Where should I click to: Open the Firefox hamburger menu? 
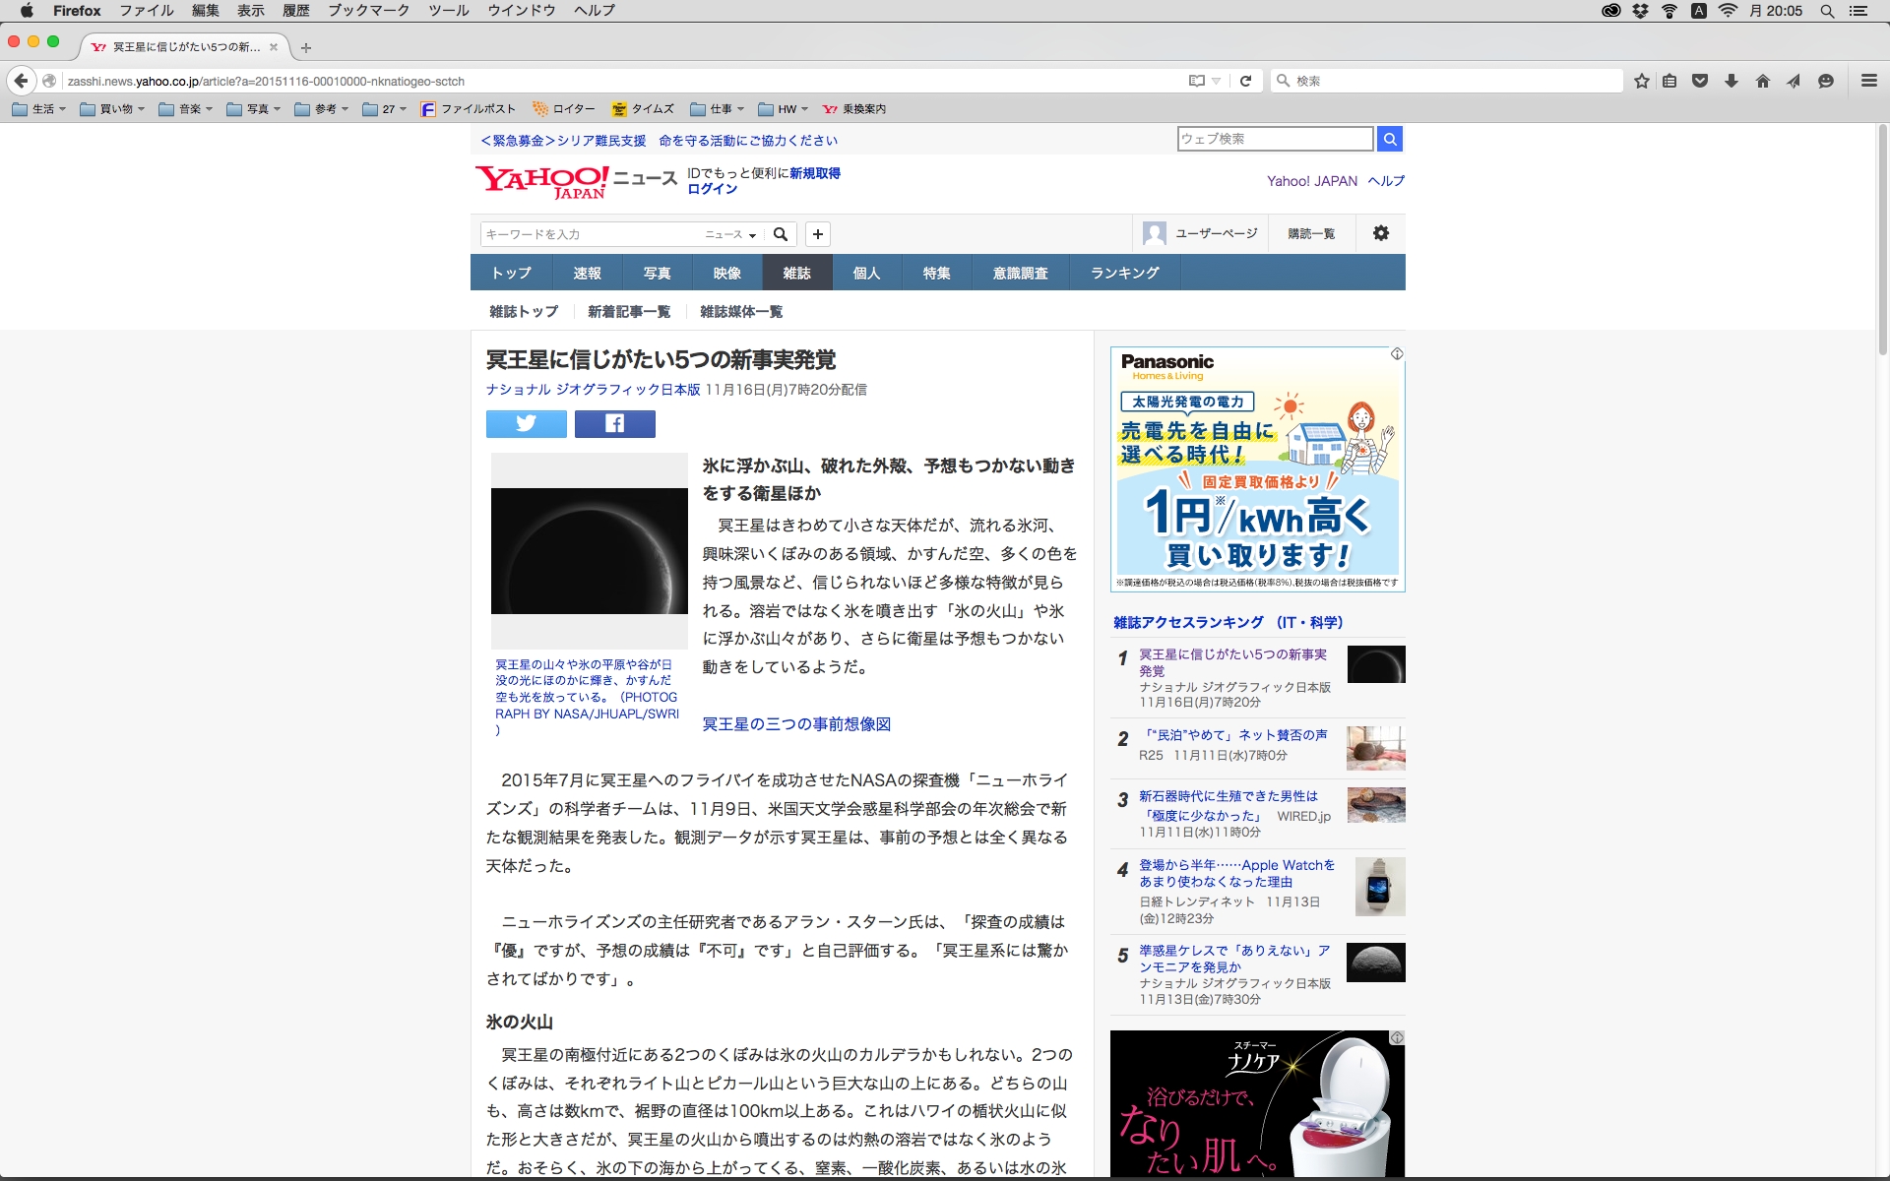[1869, 81]
